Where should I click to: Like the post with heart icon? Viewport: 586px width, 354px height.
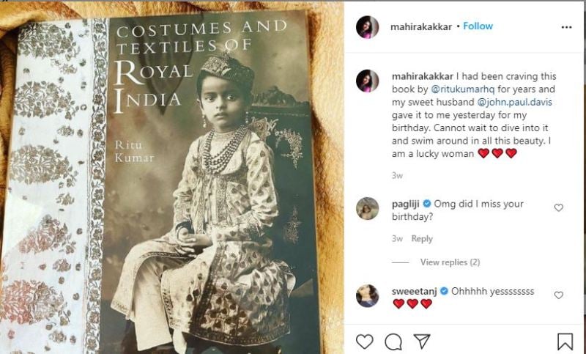pyautogui.click(x=364, y=342)
